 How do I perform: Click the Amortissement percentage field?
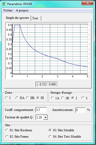pos(80,110)
